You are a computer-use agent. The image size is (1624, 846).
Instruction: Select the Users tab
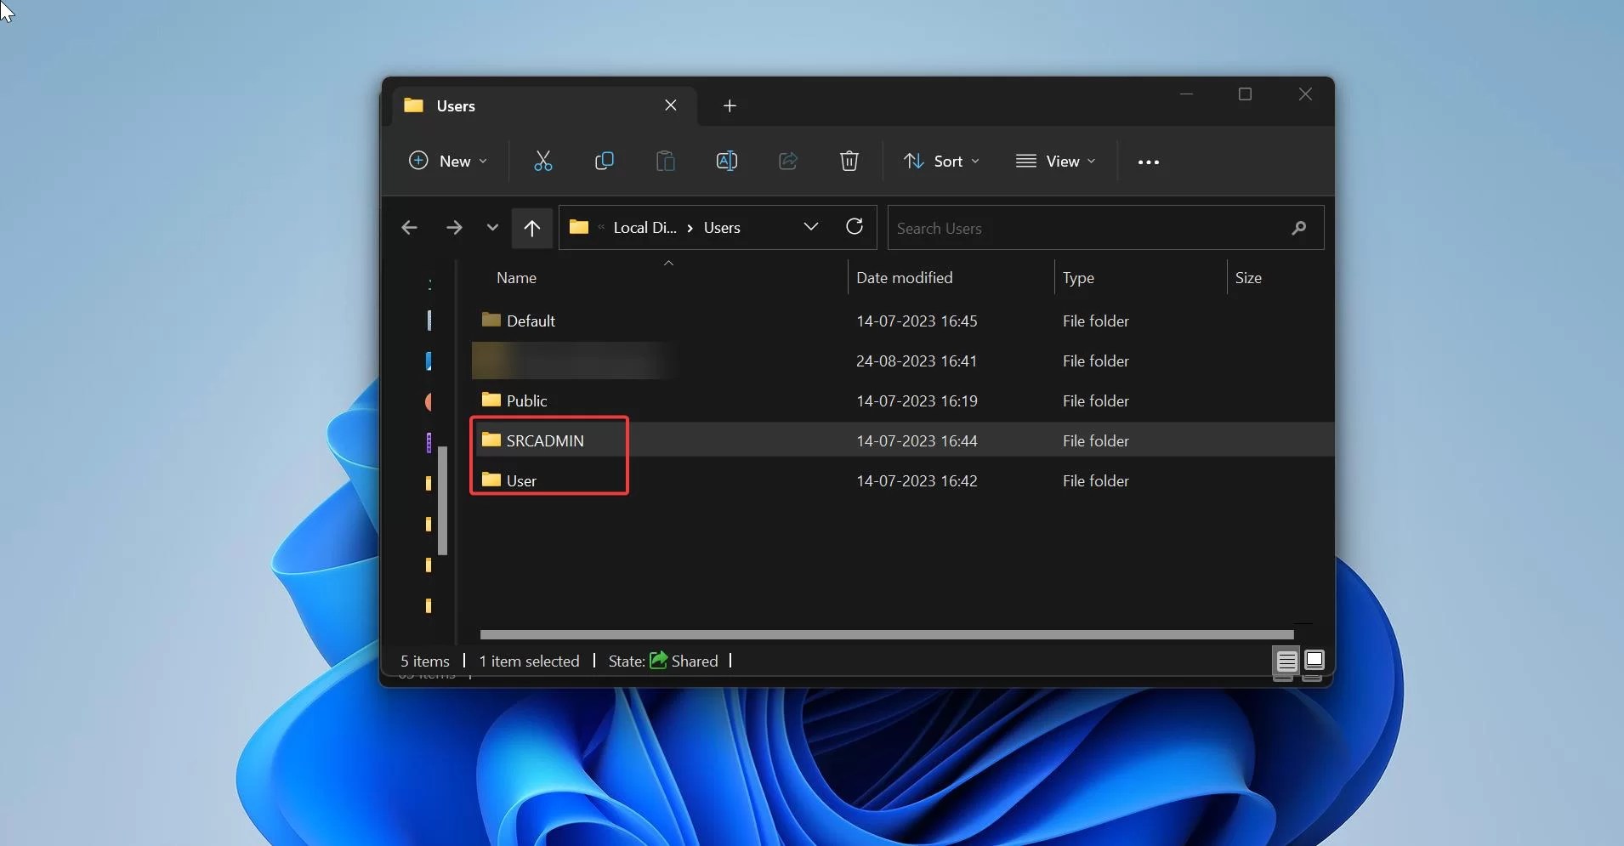click(545, 105)
